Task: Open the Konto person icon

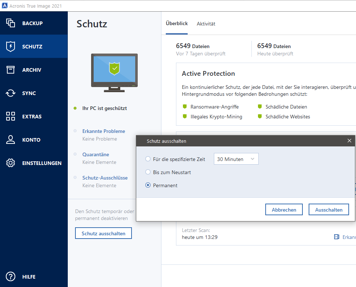Action: (x=11, y=140)
